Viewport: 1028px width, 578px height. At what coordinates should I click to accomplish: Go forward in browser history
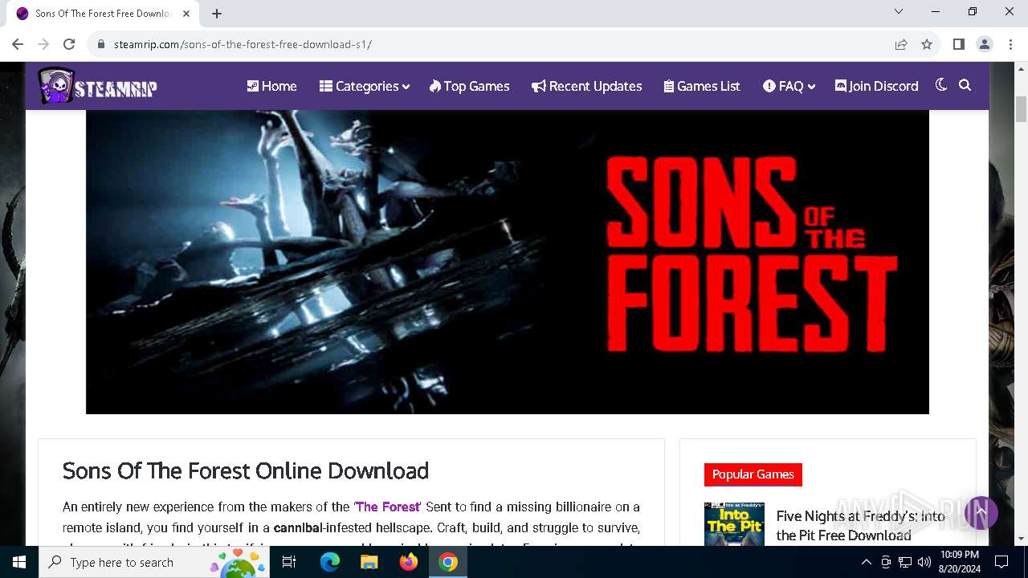43,44
